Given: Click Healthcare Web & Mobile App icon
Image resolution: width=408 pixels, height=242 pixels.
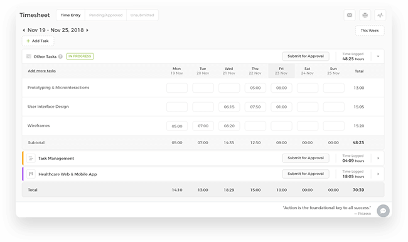Looking at the screenshot, I should coord(31,174).
